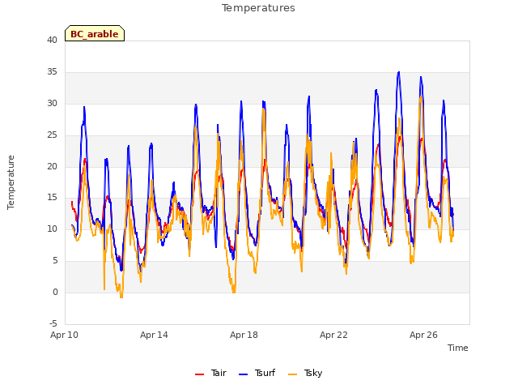Click the 25 y-axis tick label
Image resolution: width=518 pixels, height=389 pixels.
point(52,135)
